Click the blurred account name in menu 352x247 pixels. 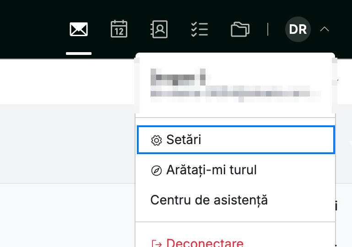[178, 77]
